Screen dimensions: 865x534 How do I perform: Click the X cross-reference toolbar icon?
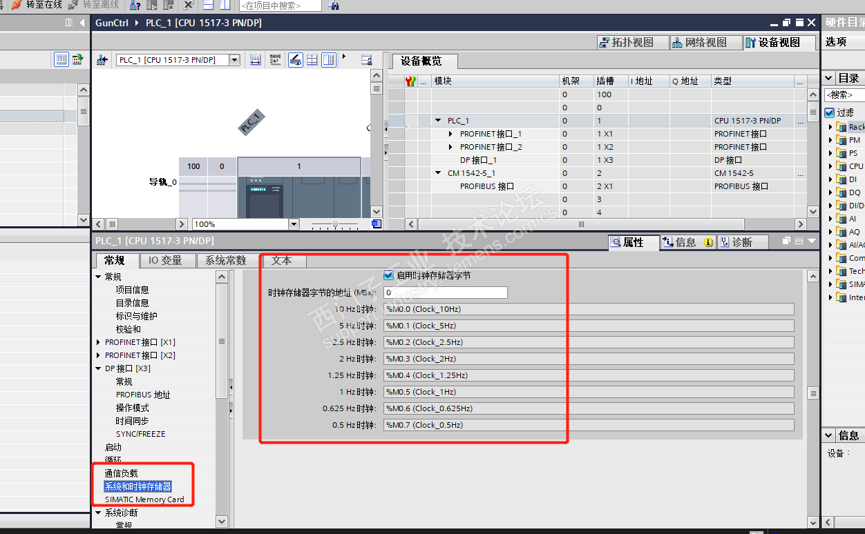[188, 5]
